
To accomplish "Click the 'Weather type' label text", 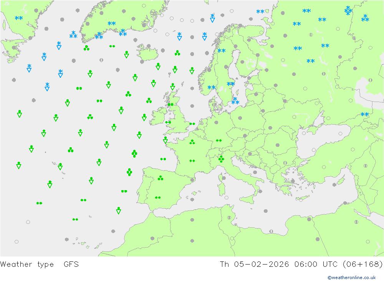I will (x=27, y=264).
